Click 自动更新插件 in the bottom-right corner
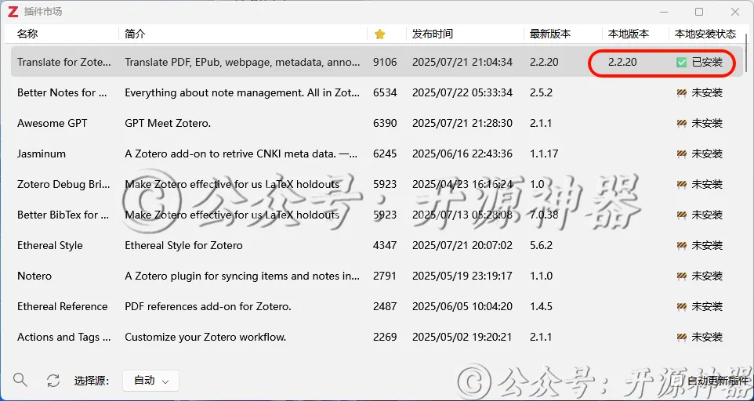The width and height of the screenshot is (754, 401). (717, 381)
